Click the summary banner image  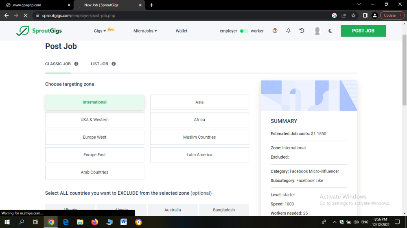pyautogui.click(x=309, y=96)
